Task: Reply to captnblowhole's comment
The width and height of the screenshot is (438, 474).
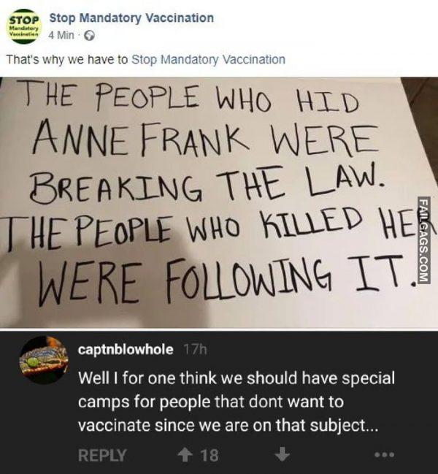Action: click(102, 455)
